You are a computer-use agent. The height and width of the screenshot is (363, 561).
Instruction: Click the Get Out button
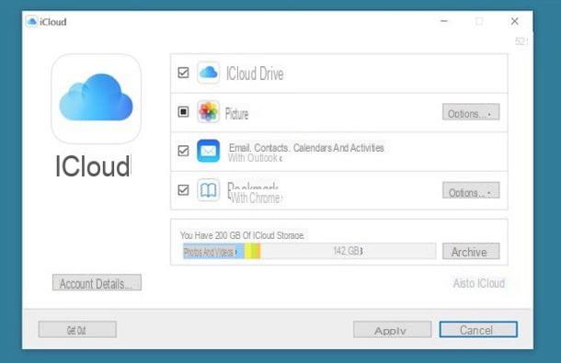tap(77, 329)
